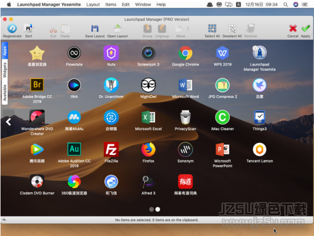Click the input method A icon in menu bar
This screenshot has height=236, width=314.
click(x=238, y=4)
